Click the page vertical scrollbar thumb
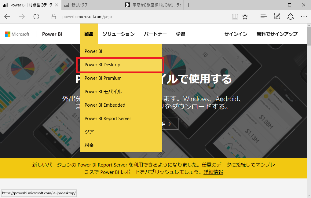This screenshot has height=198, width=311. (x=309, y=36)
